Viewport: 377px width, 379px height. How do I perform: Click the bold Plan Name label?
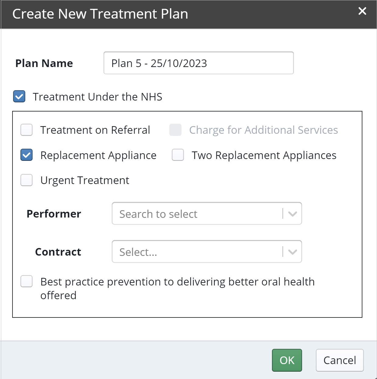tap(44, 63)
